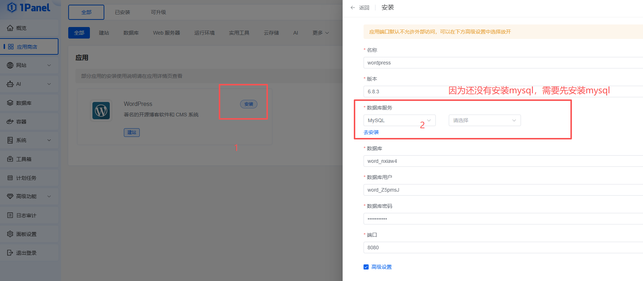Open the 更多 category dropdown
Screen dimensions: 643x281
pos(321,33)
